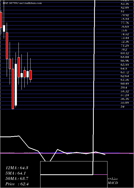Viewport: 134px width, 188px height.
Task: Click the 61.56 price axis label
Action: 125,80
